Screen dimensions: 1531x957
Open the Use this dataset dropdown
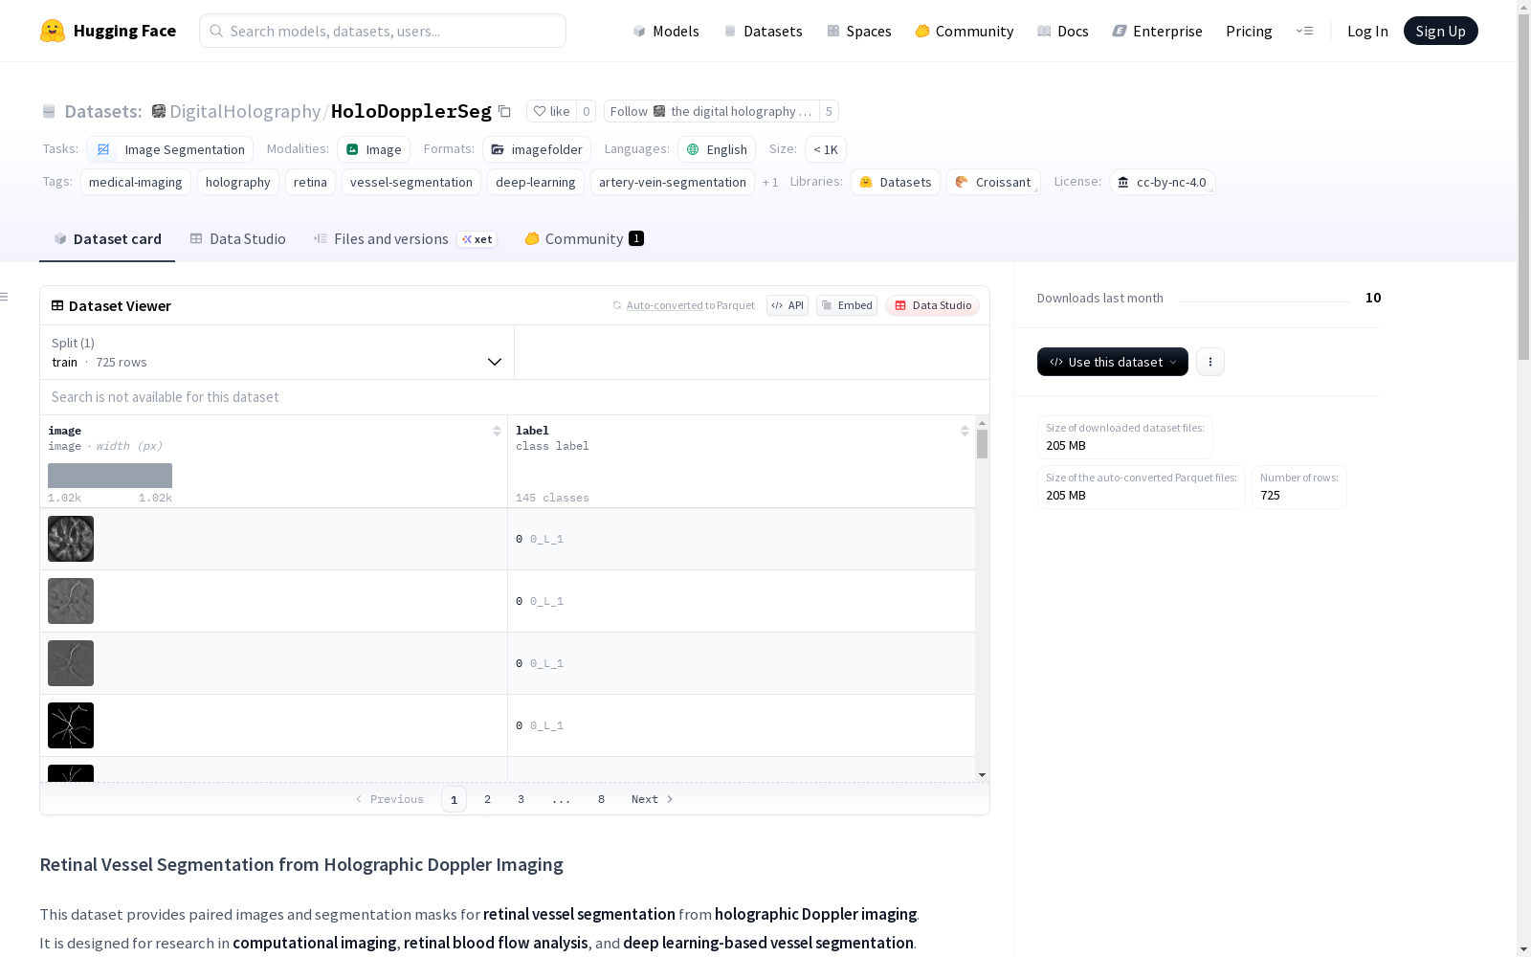pos(1113,362)
